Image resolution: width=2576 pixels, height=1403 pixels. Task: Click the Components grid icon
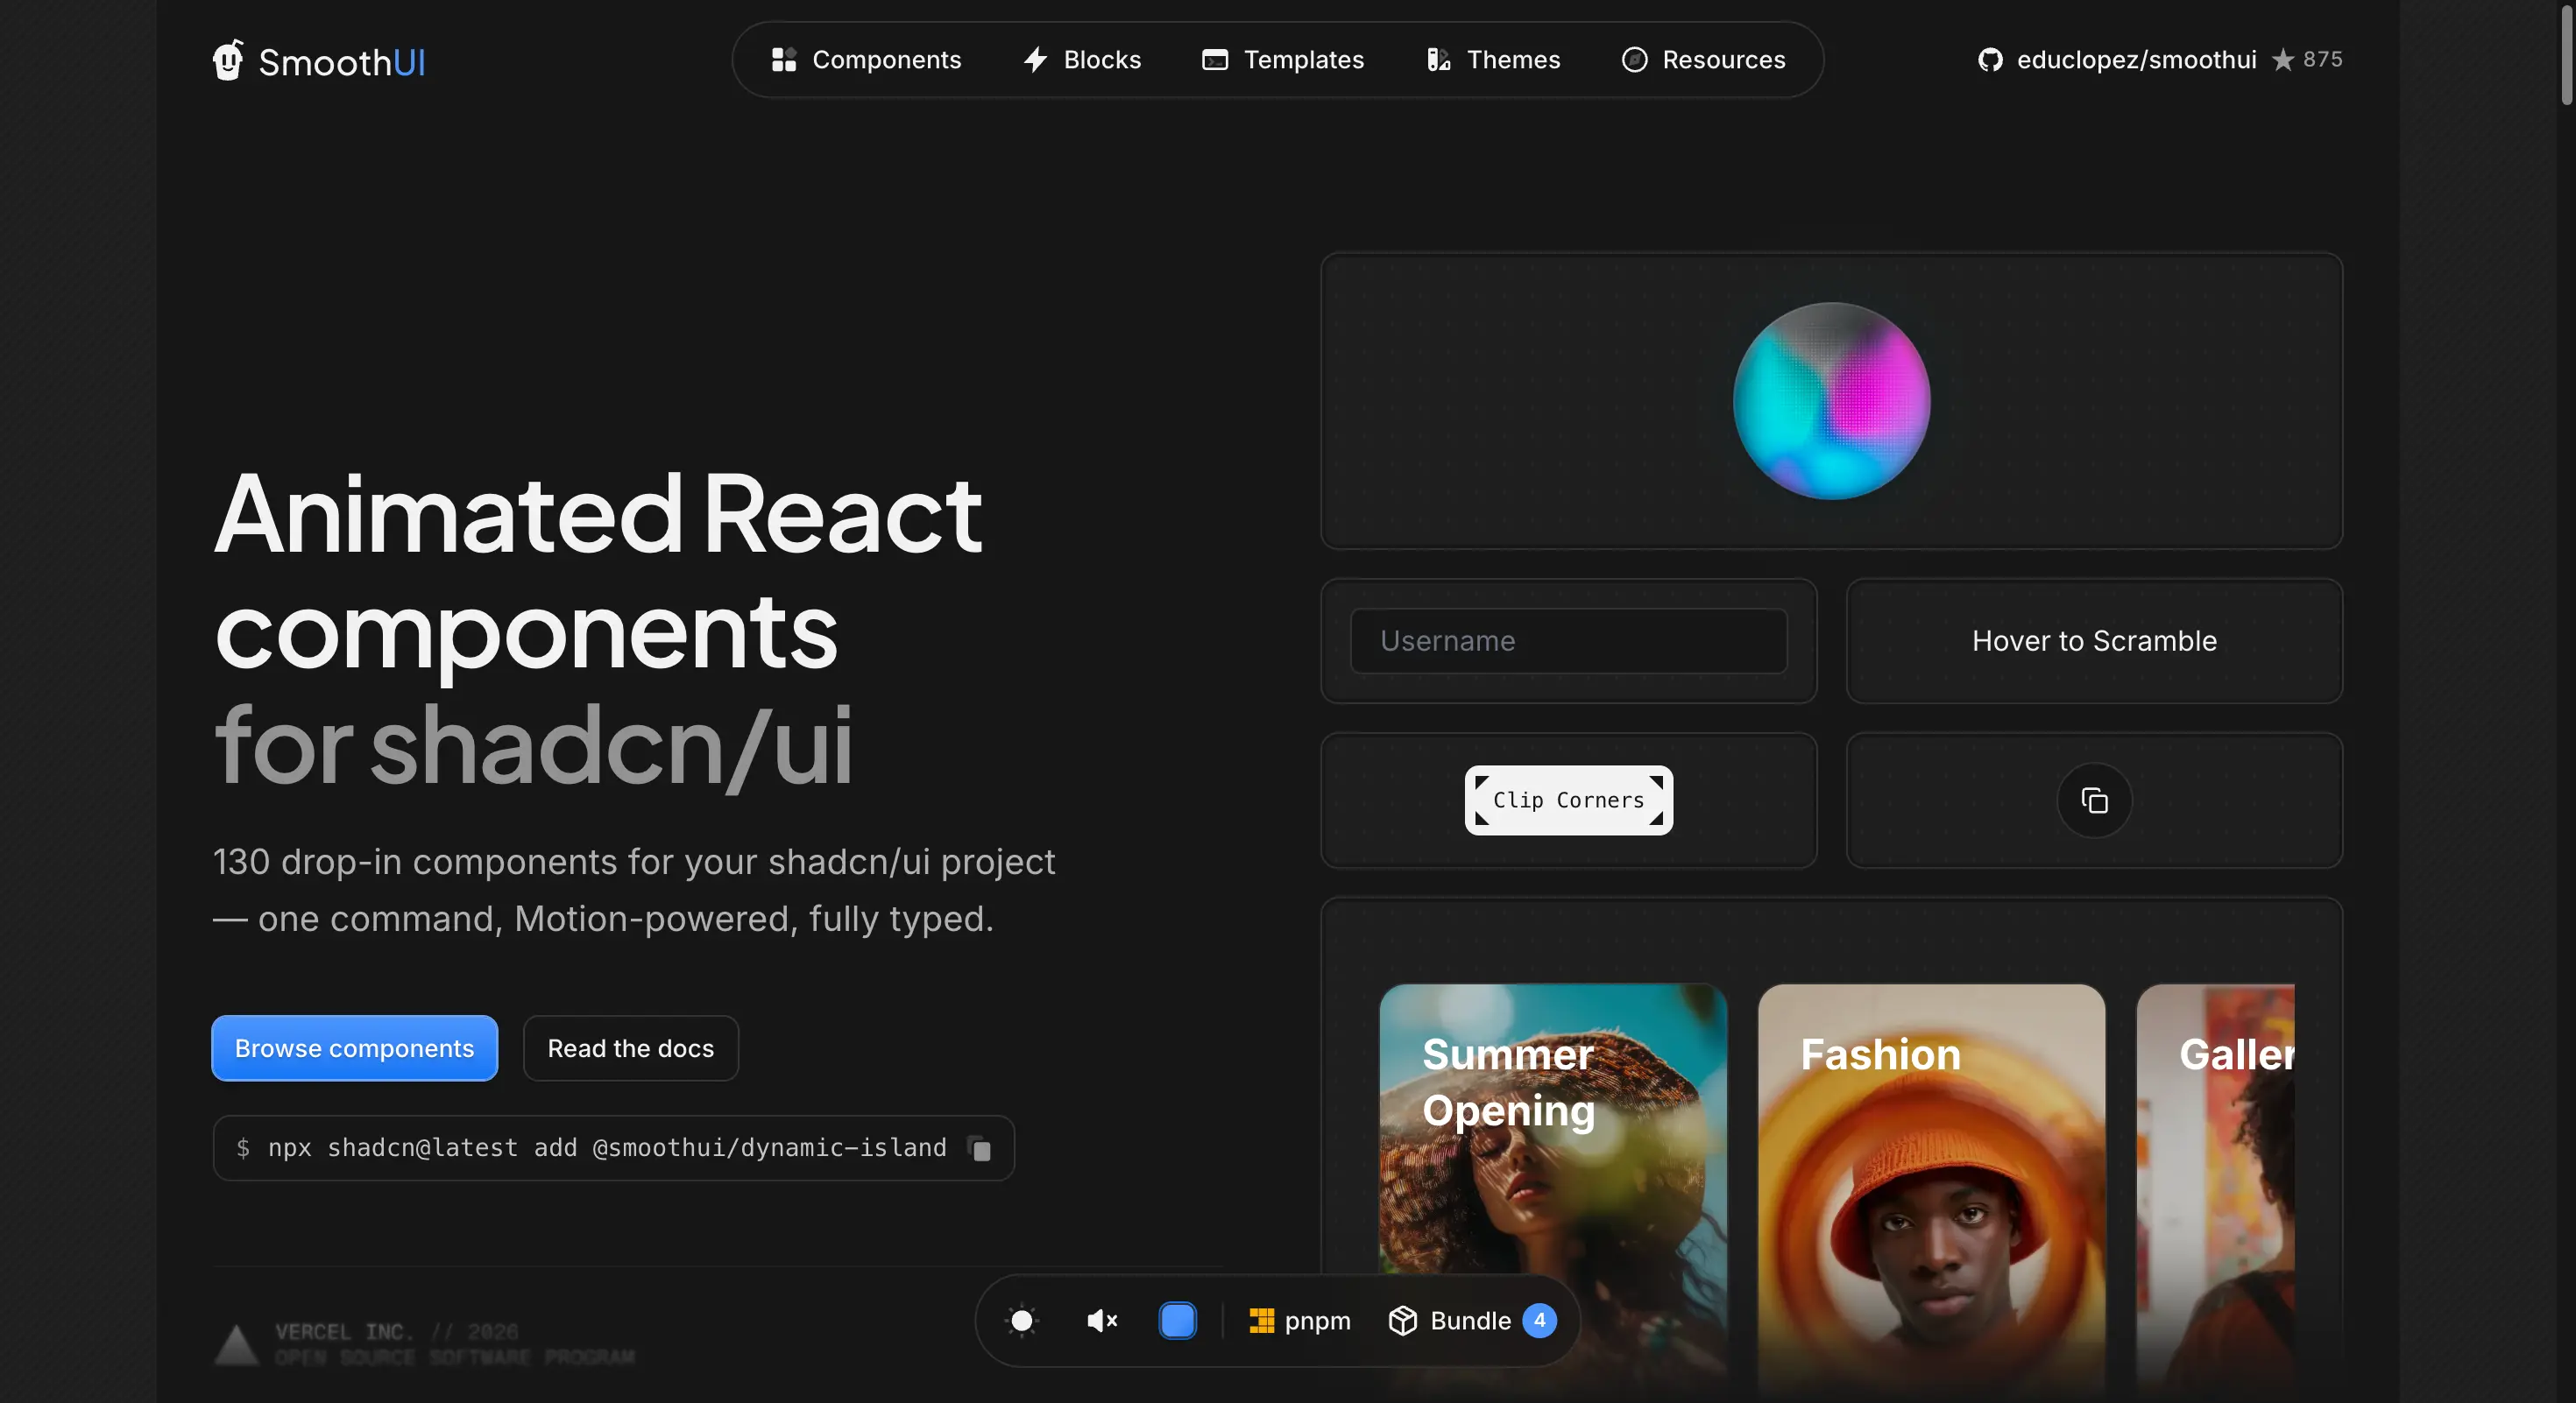click(783, 60)
